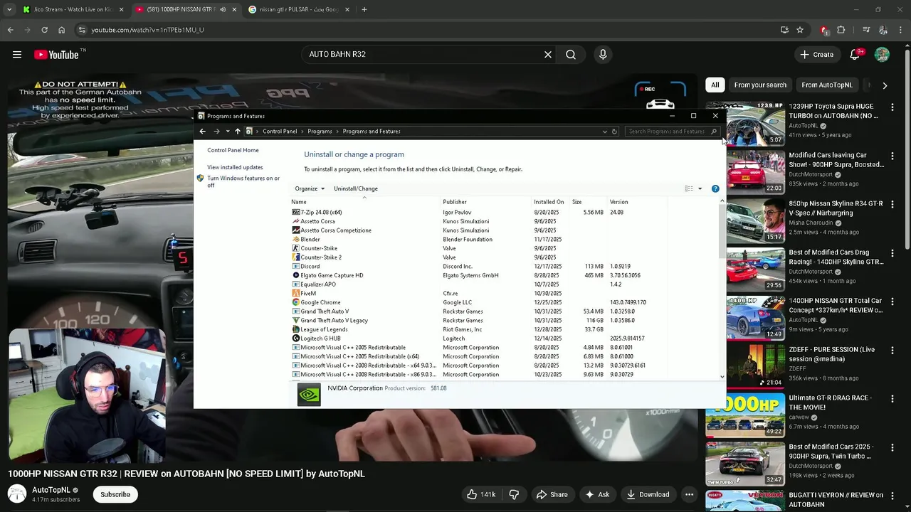The image size is (911, 512).
Task: Select Grand Theft Auto V Legacy row
Action: (x=479, y=321)
